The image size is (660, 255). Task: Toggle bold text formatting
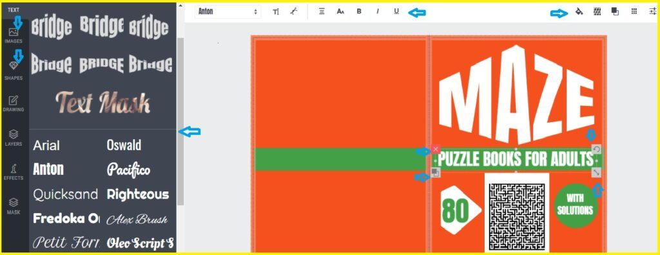359,12
